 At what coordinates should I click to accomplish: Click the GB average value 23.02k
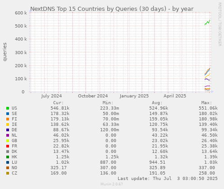[160, 141]
